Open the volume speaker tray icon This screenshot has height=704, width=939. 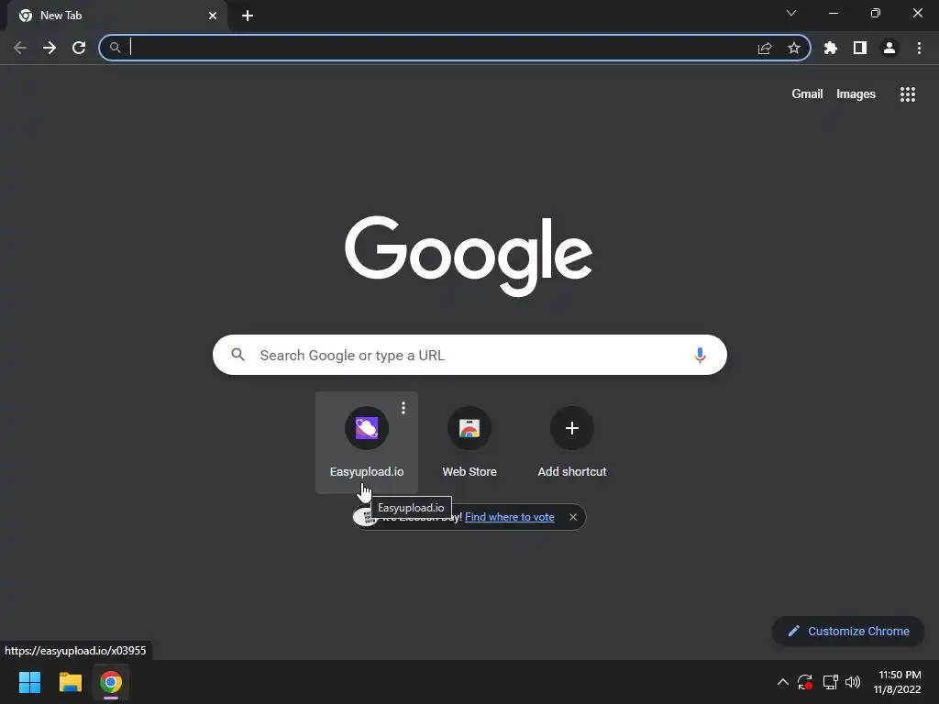point(853,682)
